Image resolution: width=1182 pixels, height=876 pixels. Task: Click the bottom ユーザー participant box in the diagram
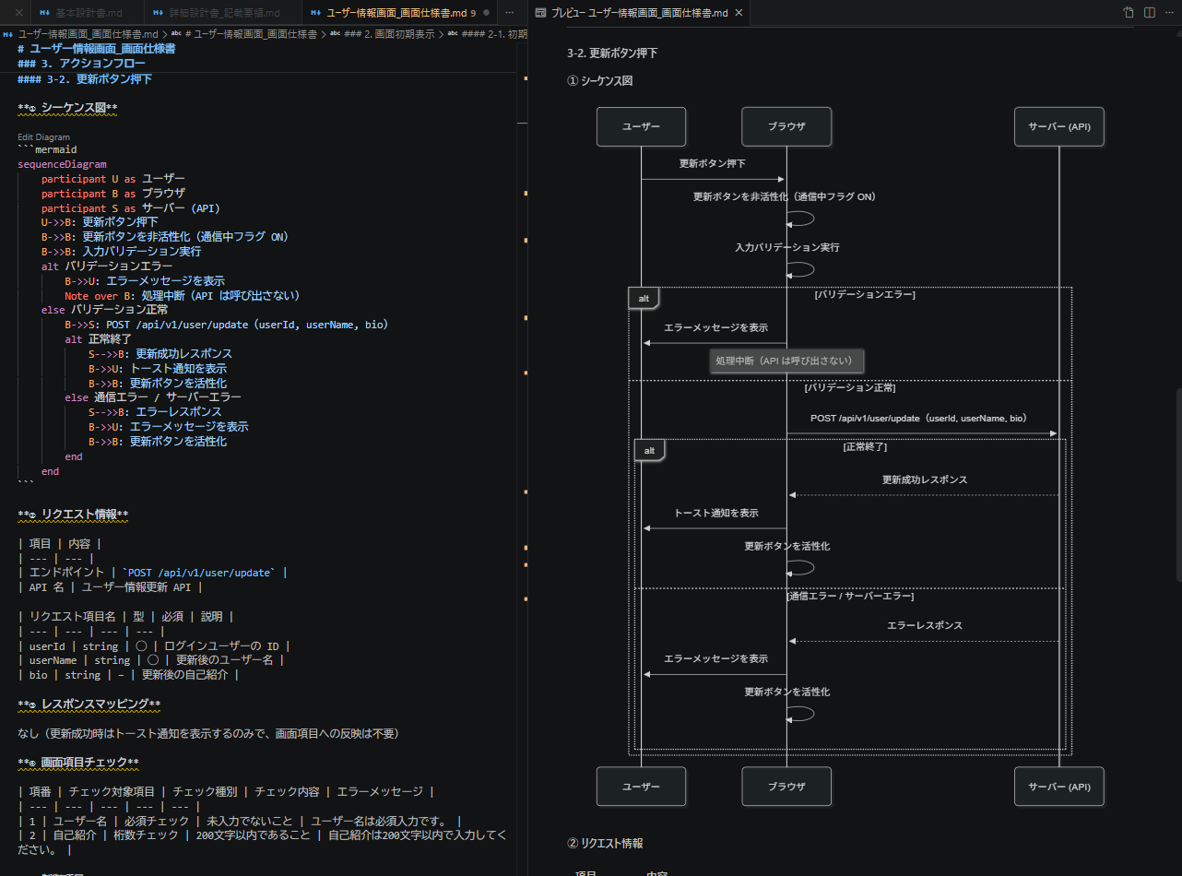tap(641, 787)
